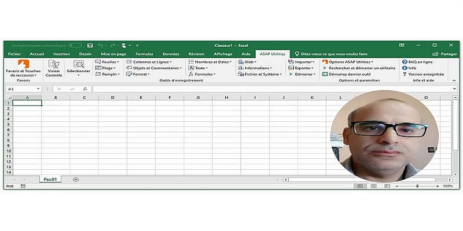Click the Undo arrow icon
This screenshot has height=231, width=463.
pos(100,46)
